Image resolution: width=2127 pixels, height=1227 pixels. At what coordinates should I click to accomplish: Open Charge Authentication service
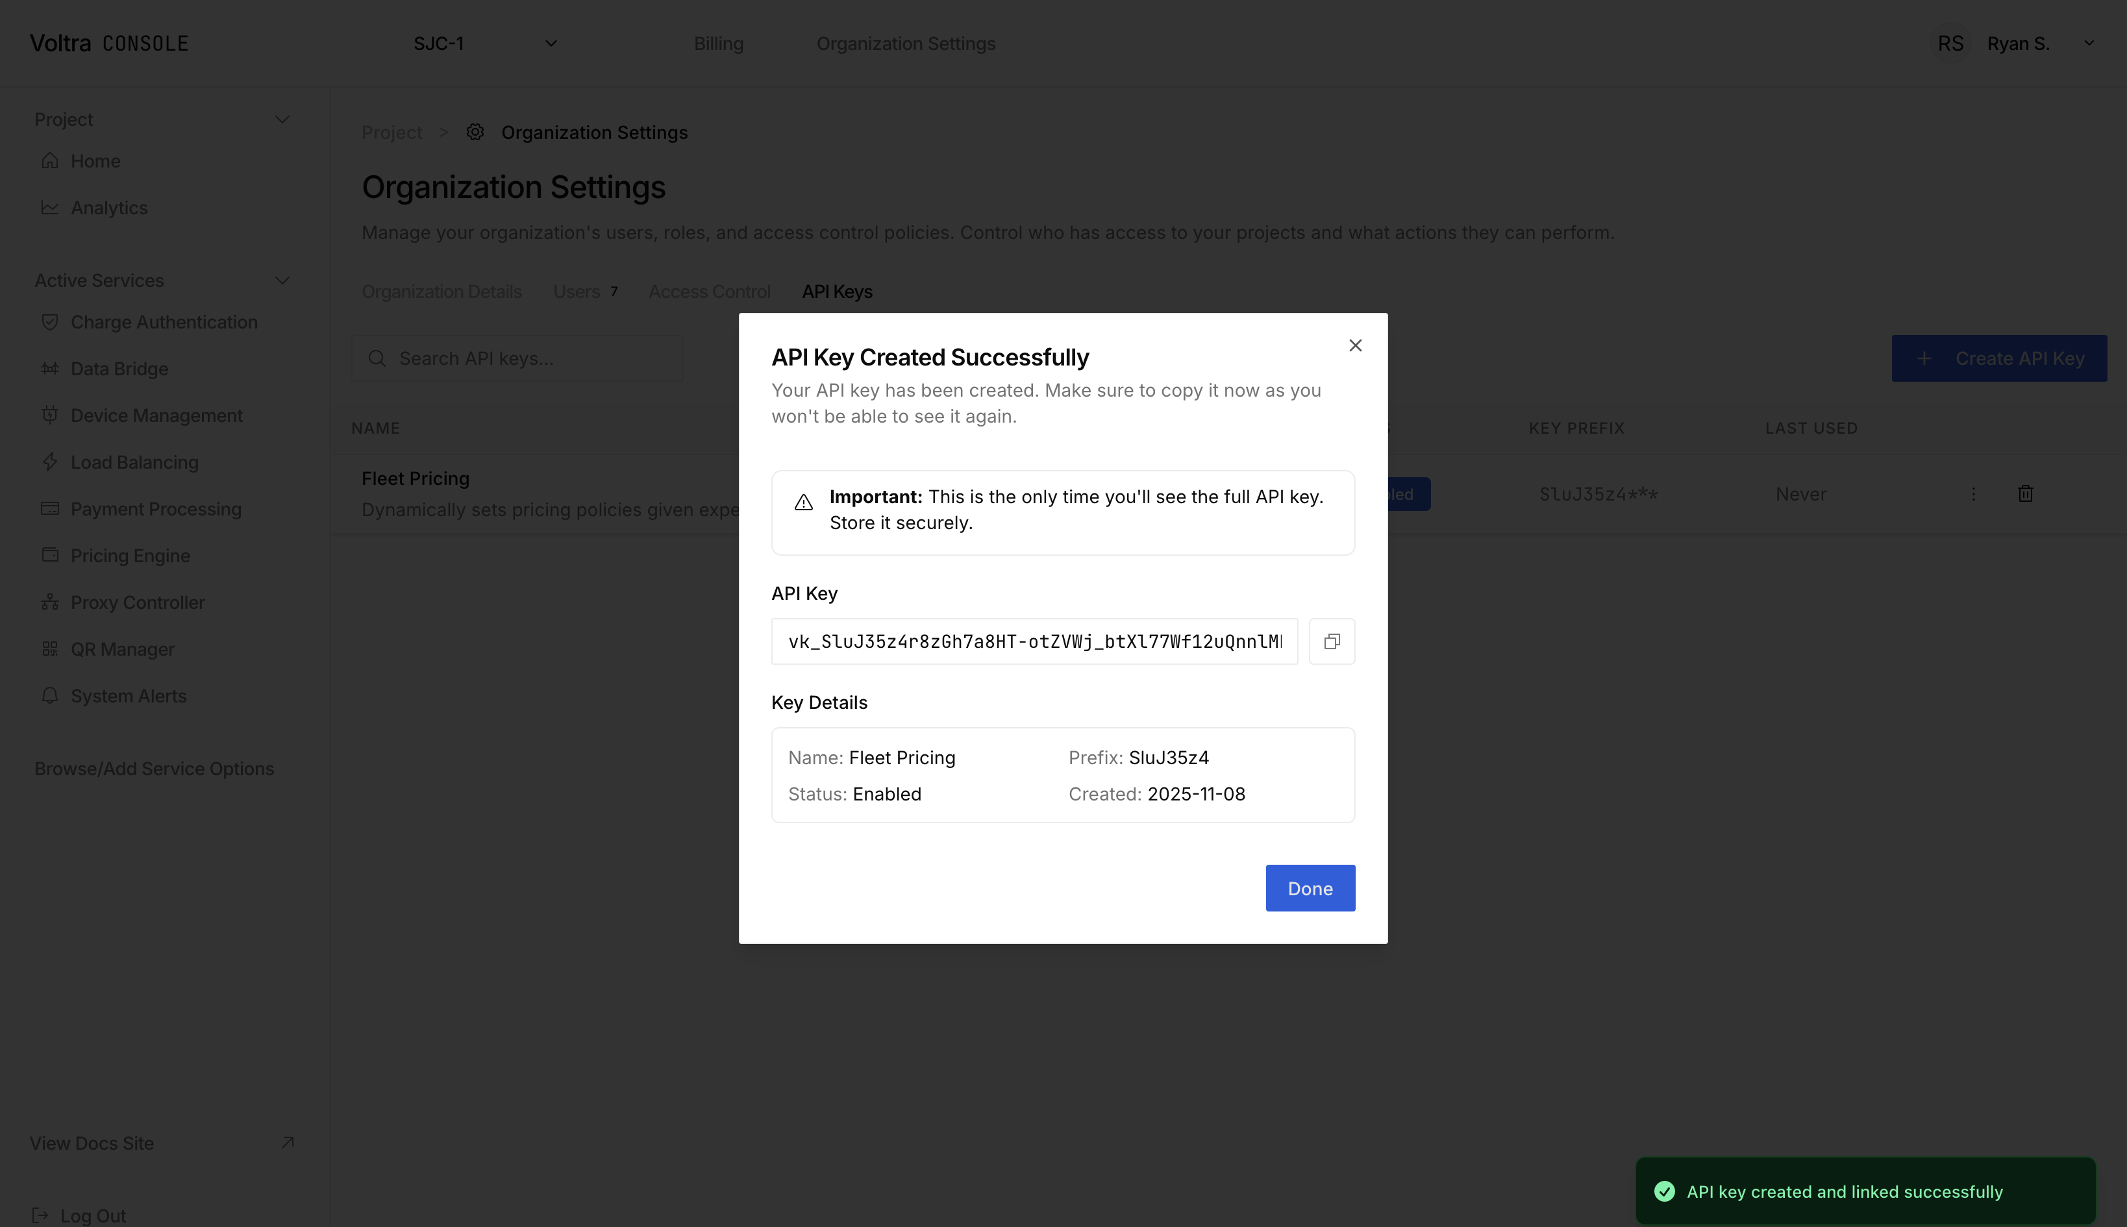coord(164,322)
